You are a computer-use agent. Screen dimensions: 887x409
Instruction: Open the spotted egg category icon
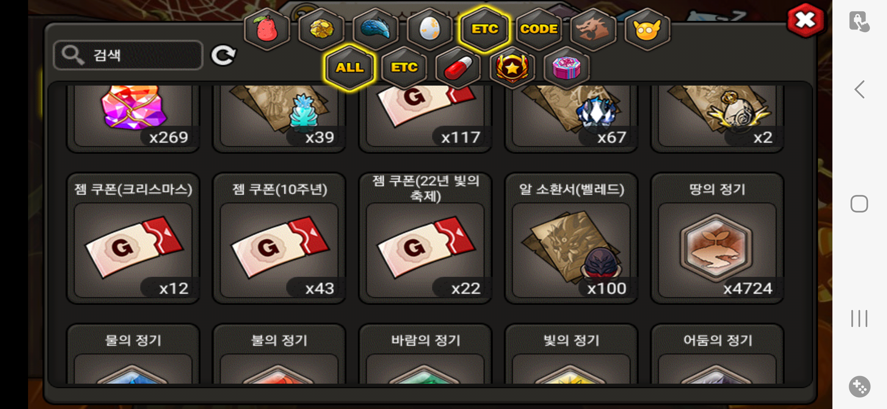(x=430, y=29)
